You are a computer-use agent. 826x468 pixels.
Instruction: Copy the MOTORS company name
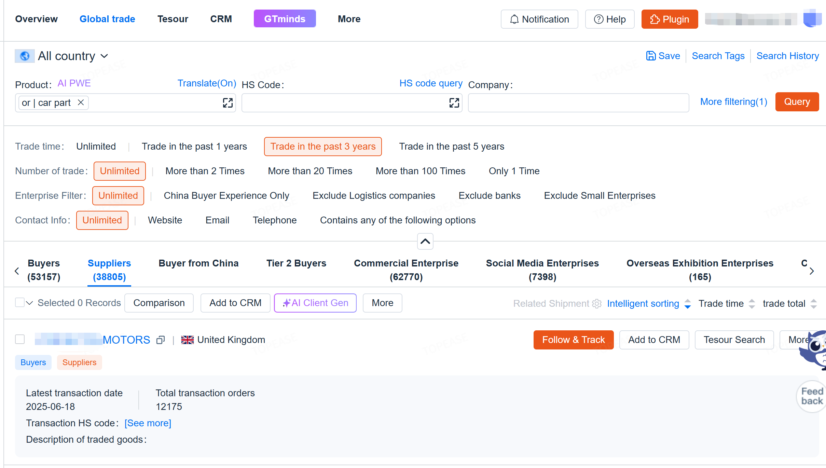click(x=161, y=340)
